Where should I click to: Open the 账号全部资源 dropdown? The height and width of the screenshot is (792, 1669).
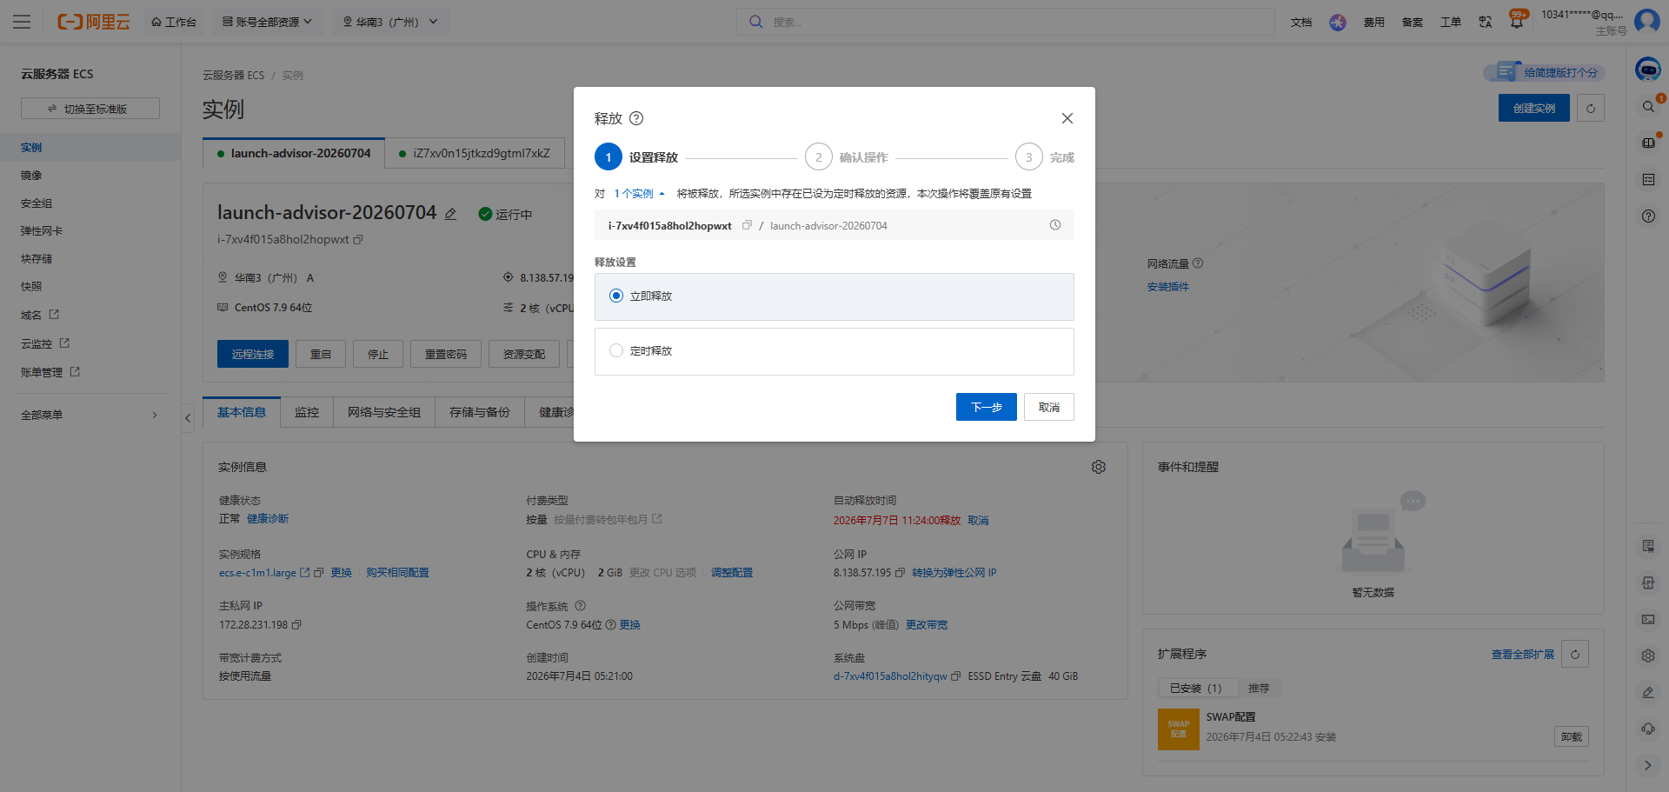pyautogui.click(x=267, y=22)
